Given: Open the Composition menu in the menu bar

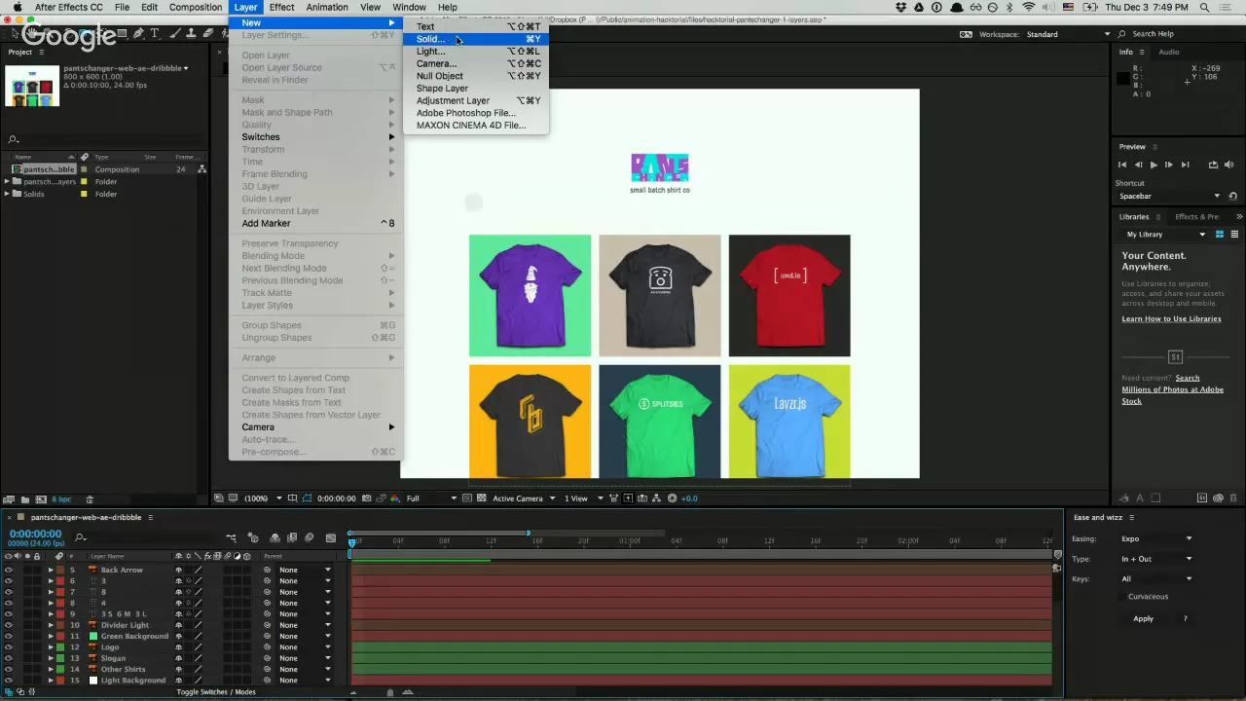Looking at the screenshot, I should tap(196, 7).
